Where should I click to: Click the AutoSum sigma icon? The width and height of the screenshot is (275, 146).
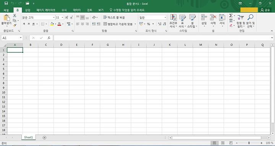pyautogui.click(x=231, y=16)
